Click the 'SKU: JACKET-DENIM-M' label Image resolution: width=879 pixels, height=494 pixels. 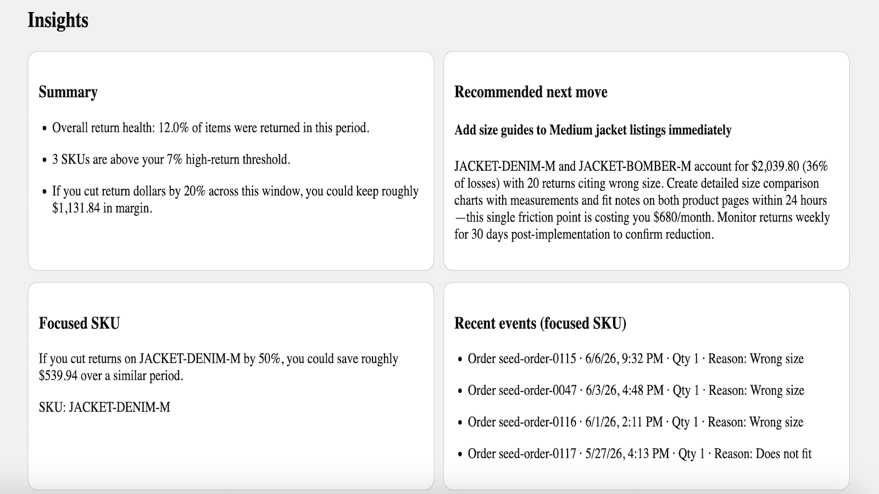tap(104, 407)
